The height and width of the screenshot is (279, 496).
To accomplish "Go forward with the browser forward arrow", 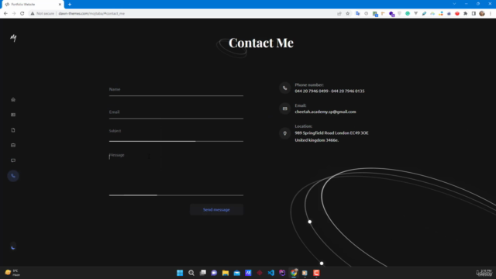I will (14, 13).
